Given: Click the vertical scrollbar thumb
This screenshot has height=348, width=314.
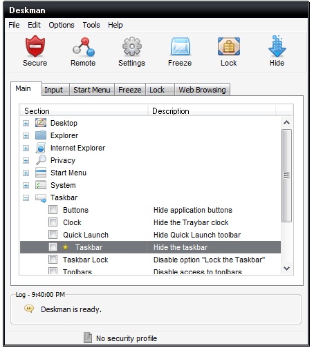Looking at the screenshot, I should click(x=286, y=175).
